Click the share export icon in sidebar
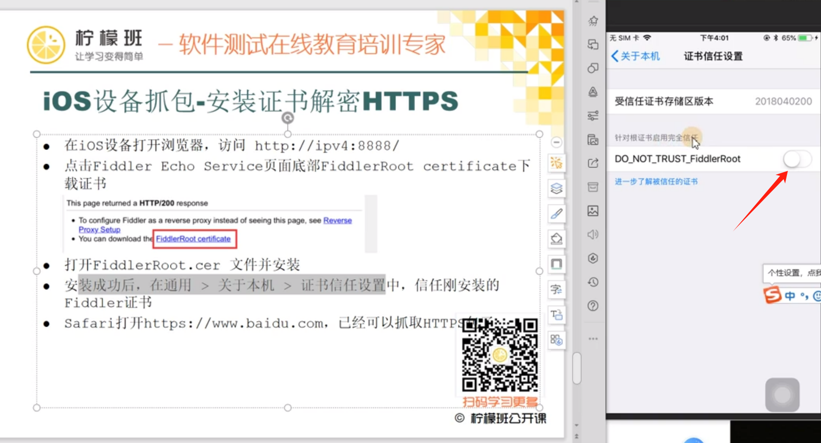Viewport: 821px width, 443px height. pos(593,163)
